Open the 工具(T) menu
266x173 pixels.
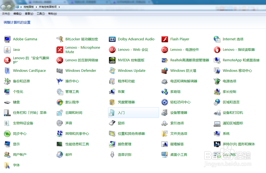41,14
